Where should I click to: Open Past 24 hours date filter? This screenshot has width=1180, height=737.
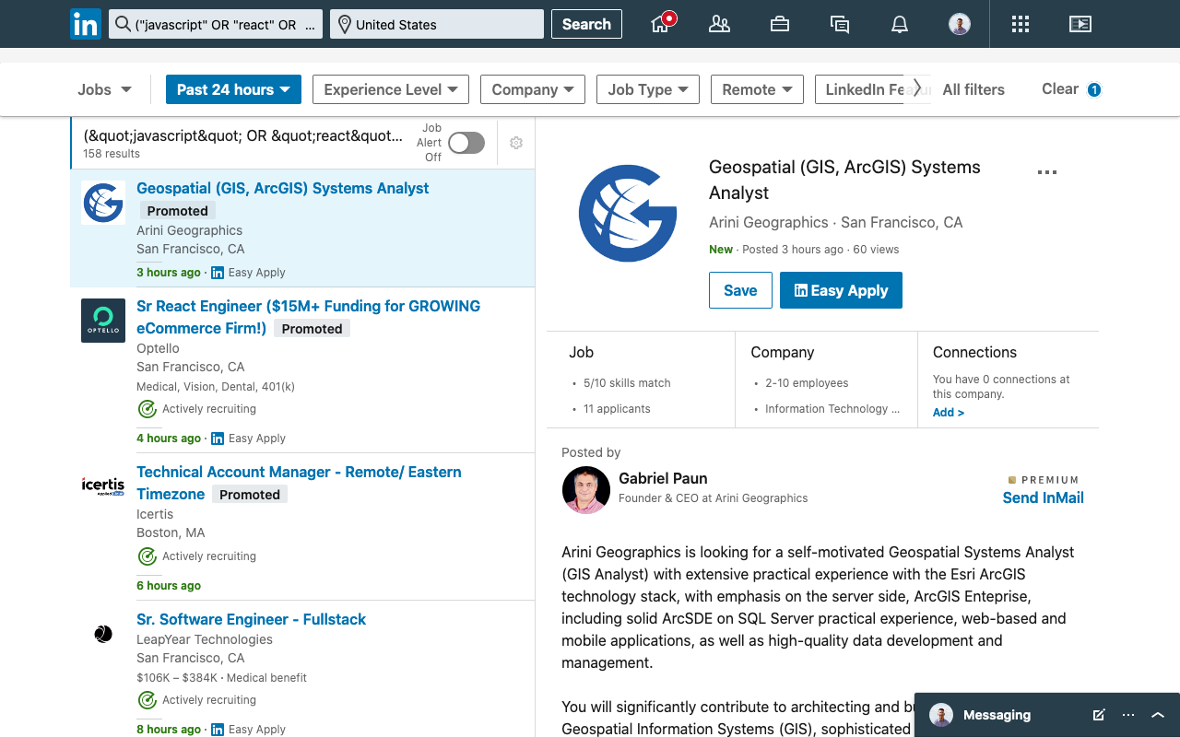[x=233, y=89]
